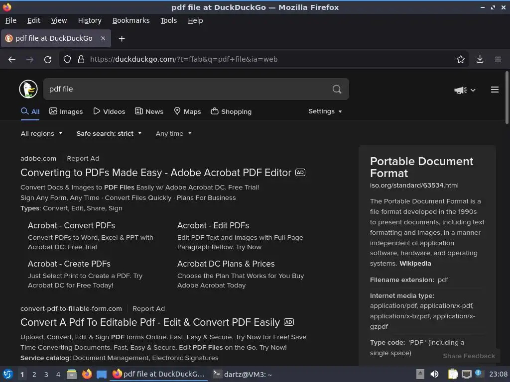Switch to workspace 4
The height and width of the screenshot is (382, 510).
[x=58, y=375]
